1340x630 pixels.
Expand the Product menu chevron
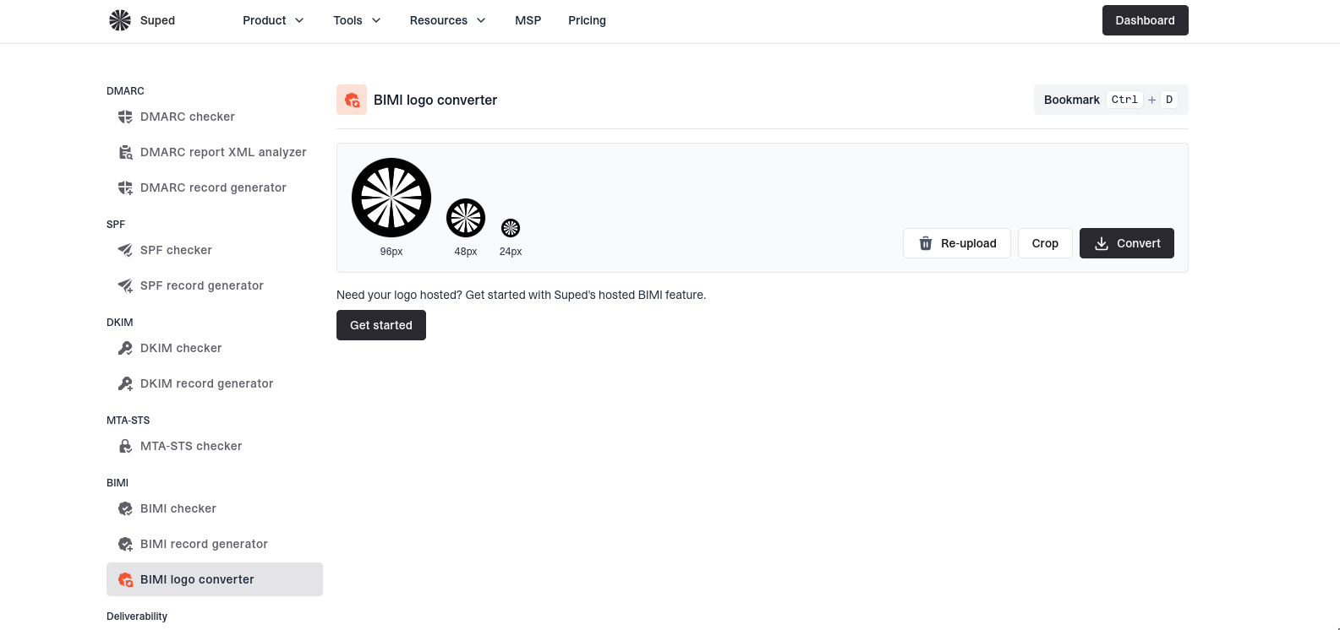point(299,20)
